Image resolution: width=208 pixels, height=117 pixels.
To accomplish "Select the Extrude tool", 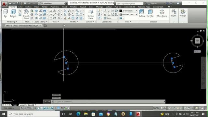I will 13,13.
